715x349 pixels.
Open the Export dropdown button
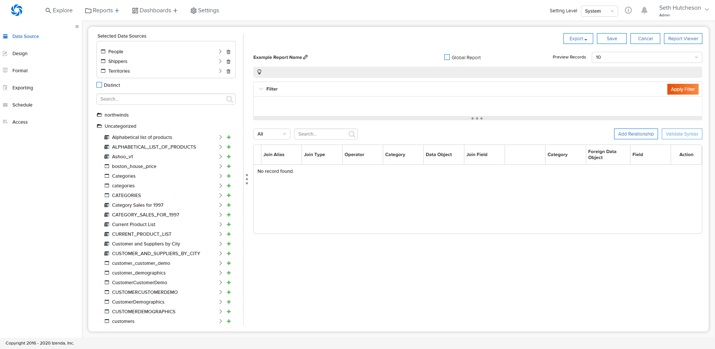pyautogui.click(x=578, y=39)
